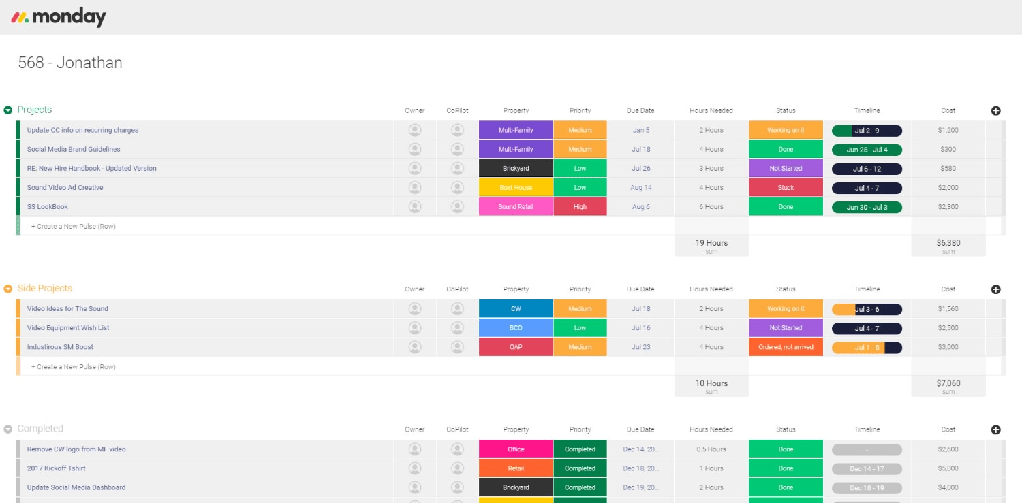The width and height of the screenshot is (1022, 503).
Task: Click Jul 3 - 6 timeline bar
Action: pyautogui.click(x=867, y=309)
